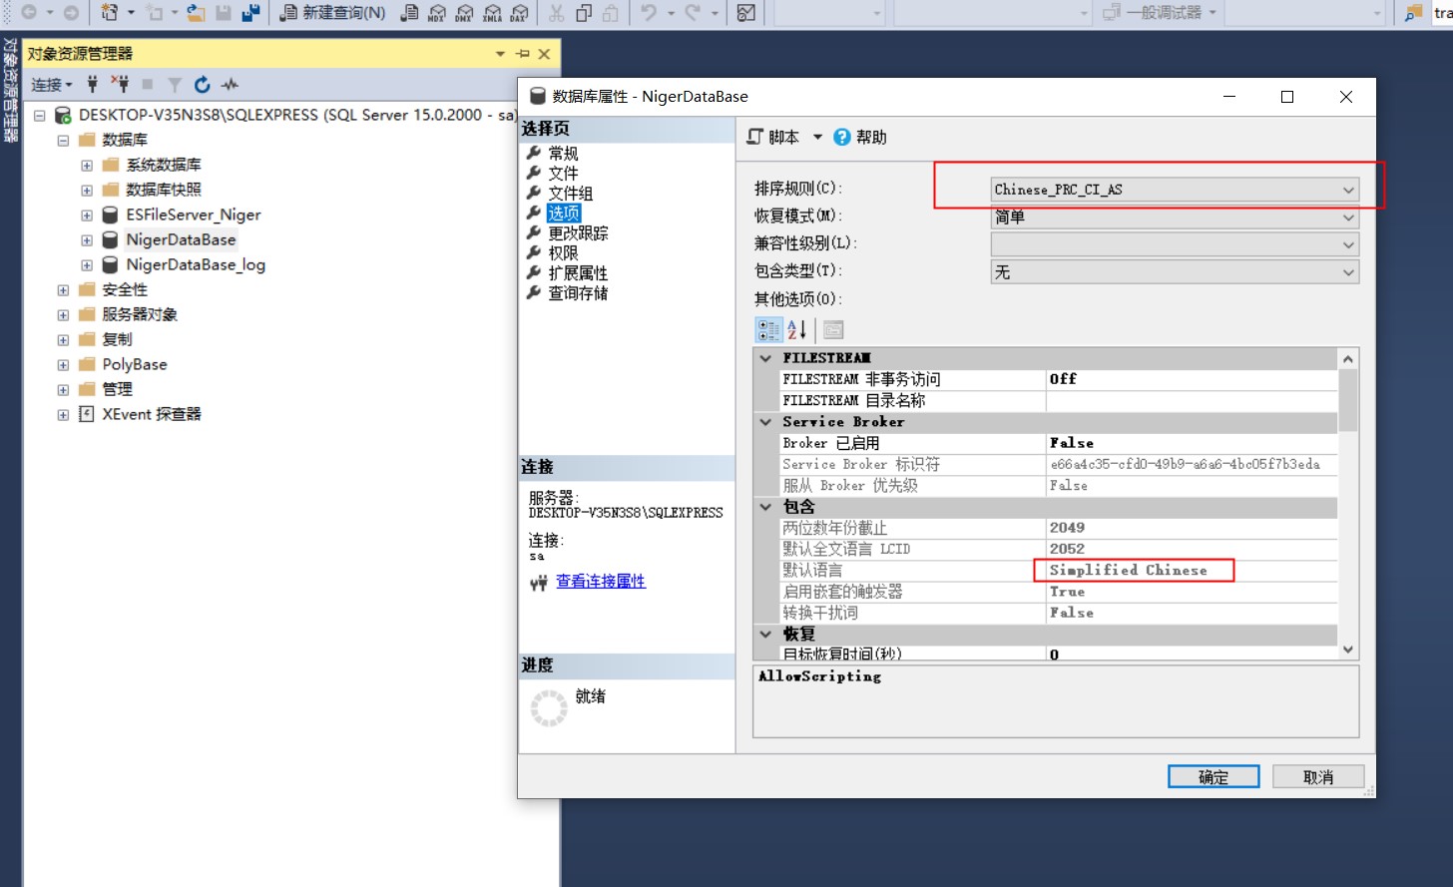Screen dimensions: 1453x887
Task: Expand the 安全性 folder
Action: [x=63, y=290]
